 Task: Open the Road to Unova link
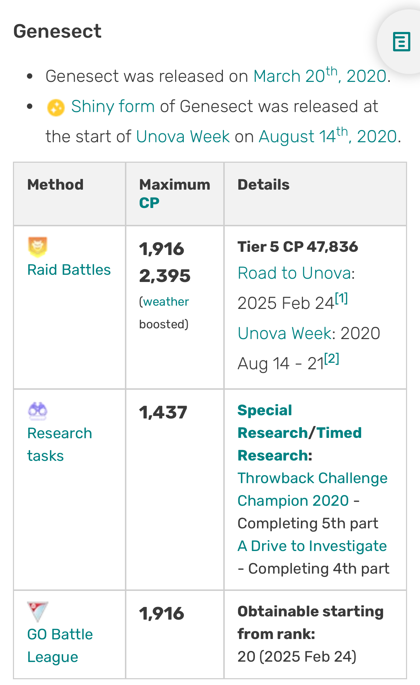click(294, 273)
